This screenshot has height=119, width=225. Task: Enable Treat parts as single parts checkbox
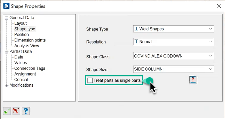tap(90, 80)
